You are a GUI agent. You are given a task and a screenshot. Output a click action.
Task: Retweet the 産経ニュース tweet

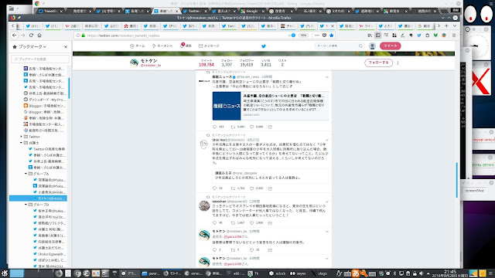[x=234, y=127]
